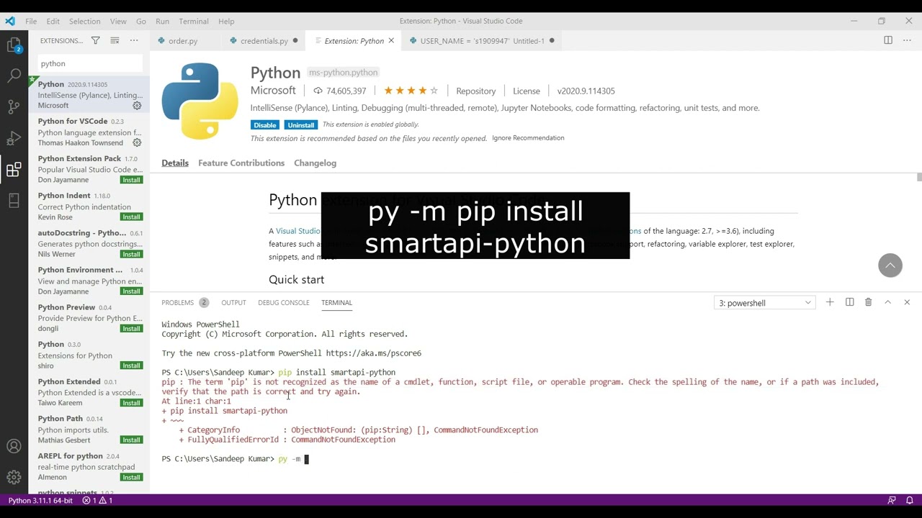Open the Explorer view in activity bar
The width and height of the screenshot is (922, 518).
click(x=14, y=45)
